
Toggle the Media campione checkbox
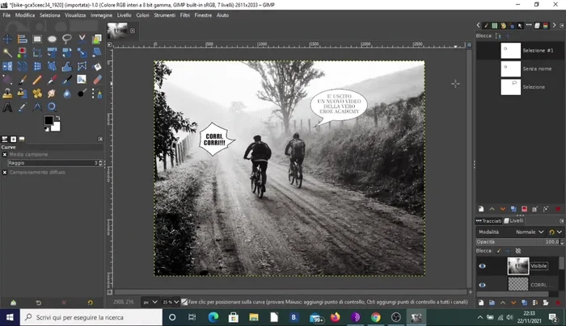coord(5,153)
